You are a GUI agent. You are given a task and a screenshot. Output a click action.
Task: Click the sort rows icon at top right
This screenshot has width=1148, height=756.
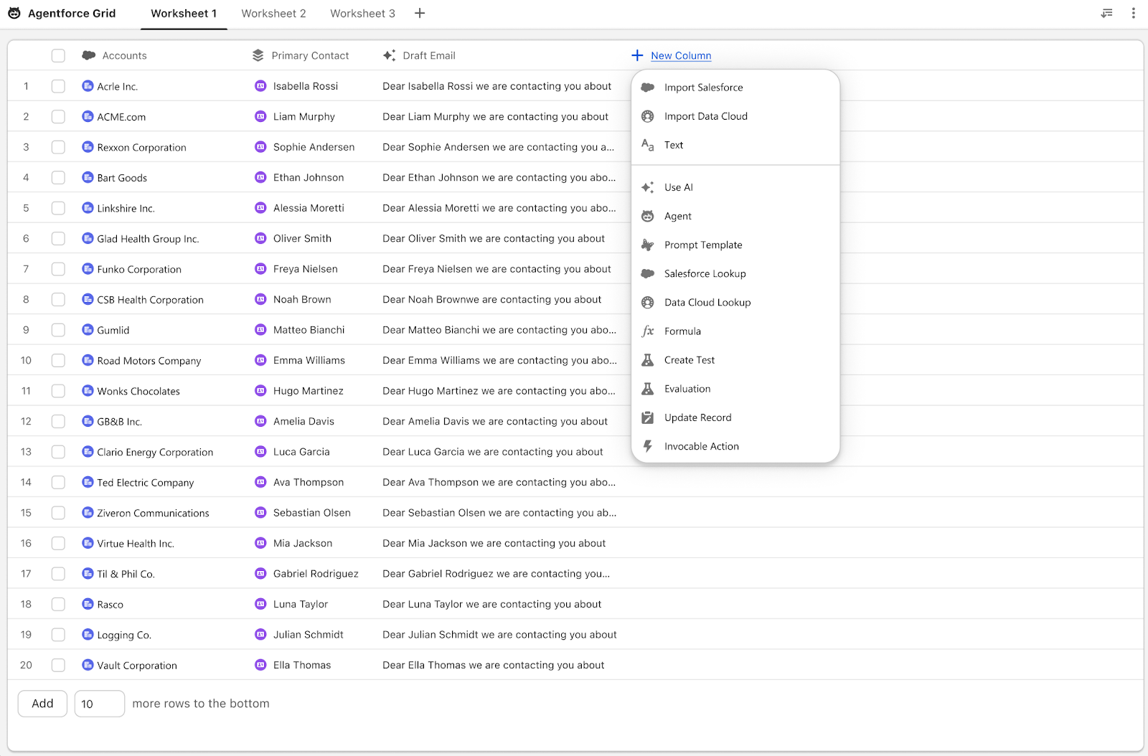[x=1106, y=14]
